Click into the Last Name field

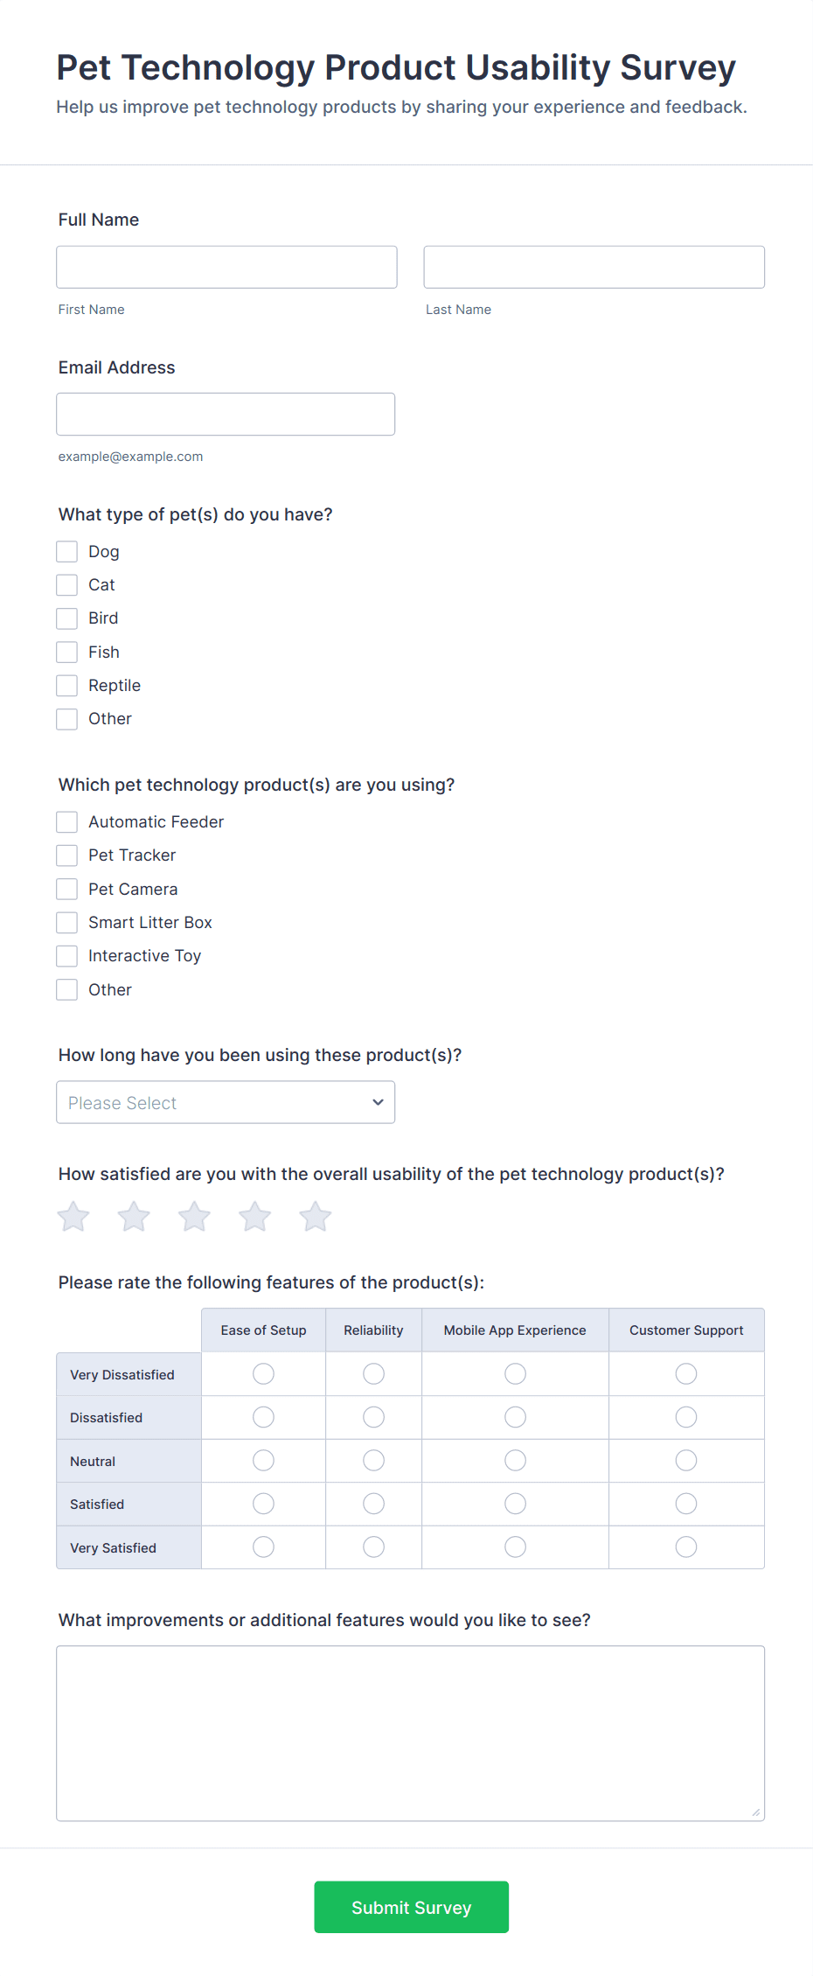[594, 267]
